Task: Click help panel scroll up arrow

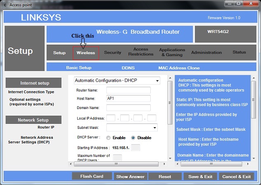Action: pyautogui.click(x=254, y=78)
